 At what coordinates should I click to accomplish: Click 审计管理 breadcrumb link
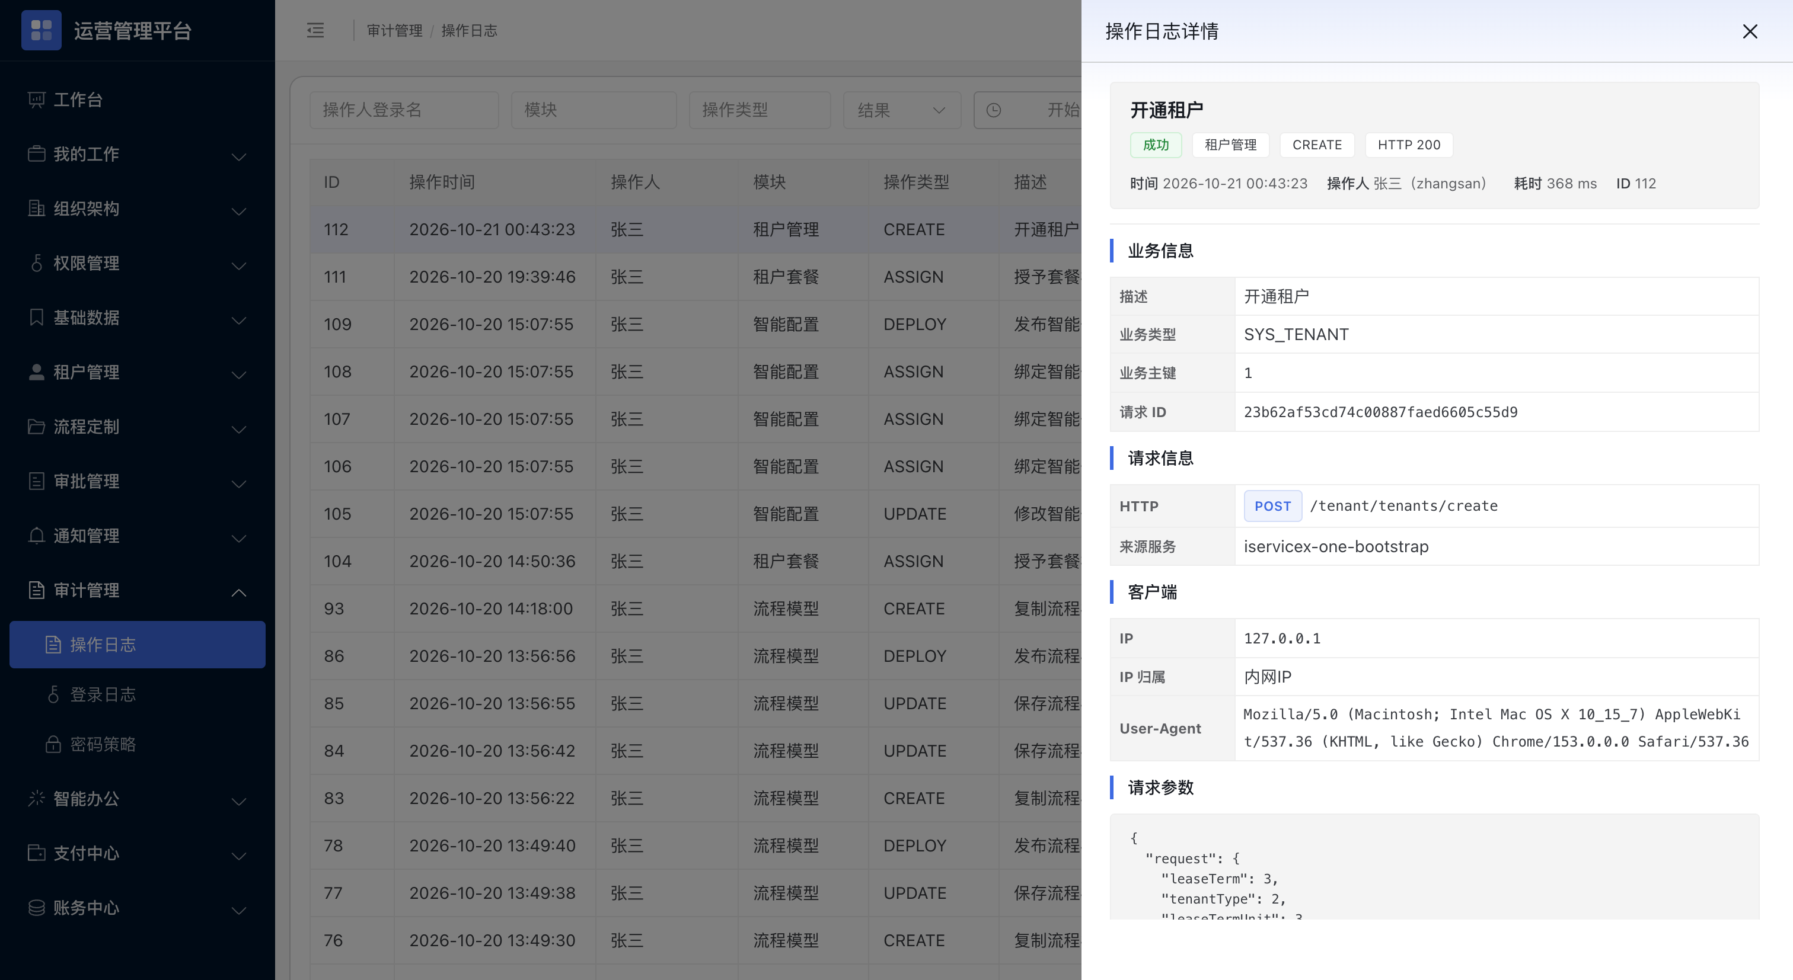pos(395,31)
